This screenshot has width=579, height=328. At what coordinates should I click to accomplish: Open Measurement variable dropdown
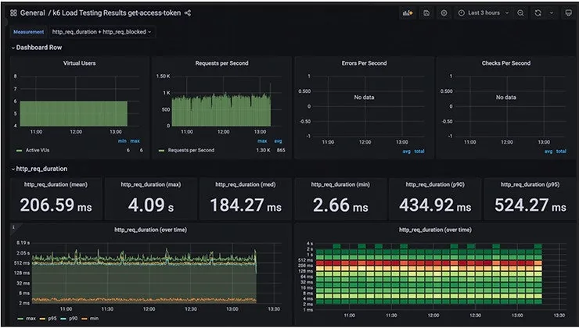(x=102, y=32)
